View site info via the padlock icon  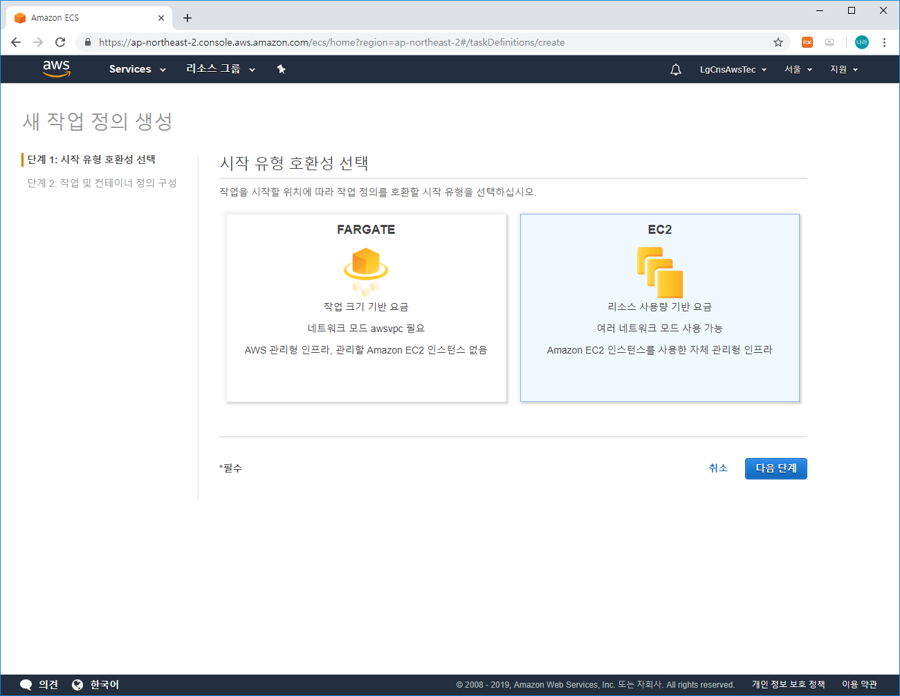87,42
